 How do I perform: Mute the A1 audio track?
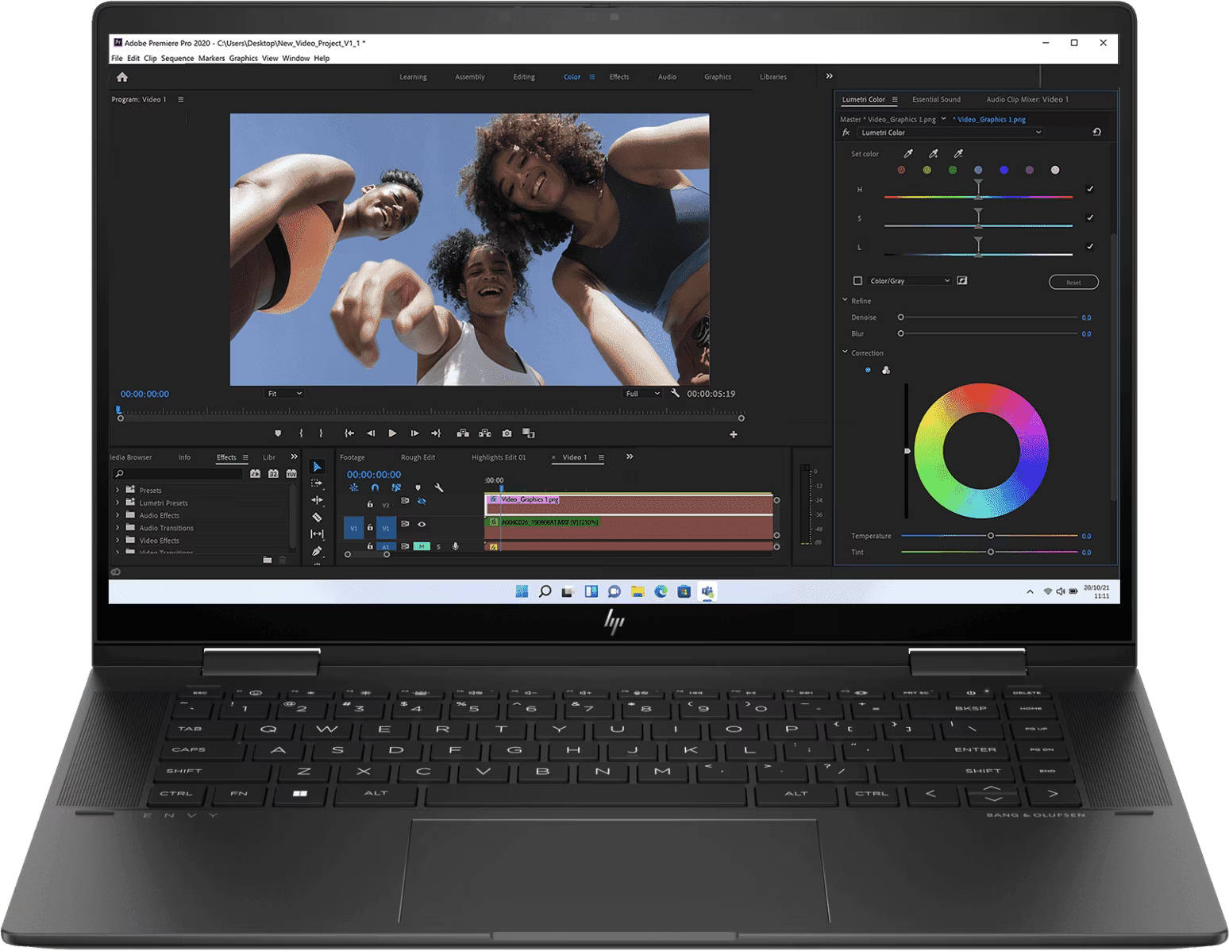coord(422,546)
